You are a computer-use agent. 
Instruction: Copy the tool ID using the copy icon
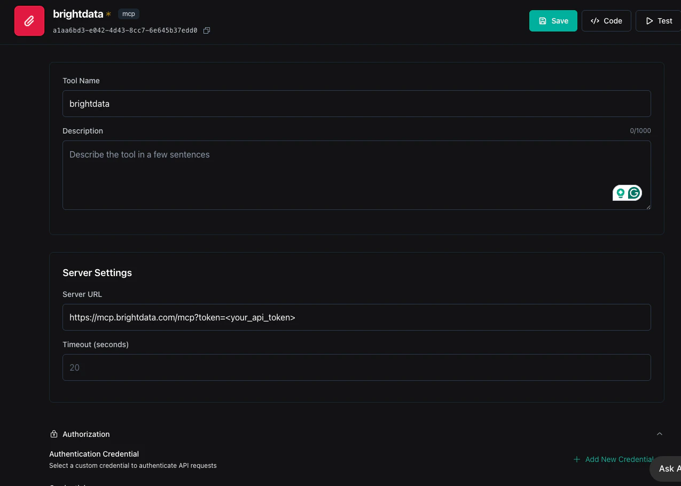[x=207, y=30]
